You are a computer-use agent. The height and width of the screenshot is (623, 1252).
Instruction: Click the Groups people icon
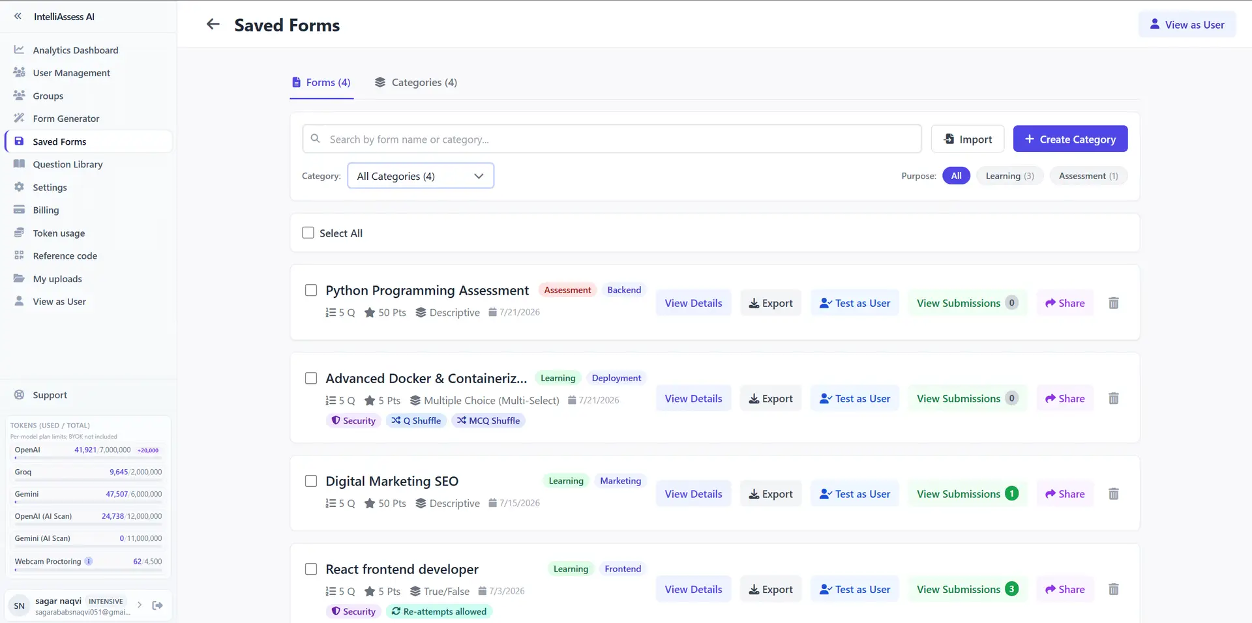(20, 95)
